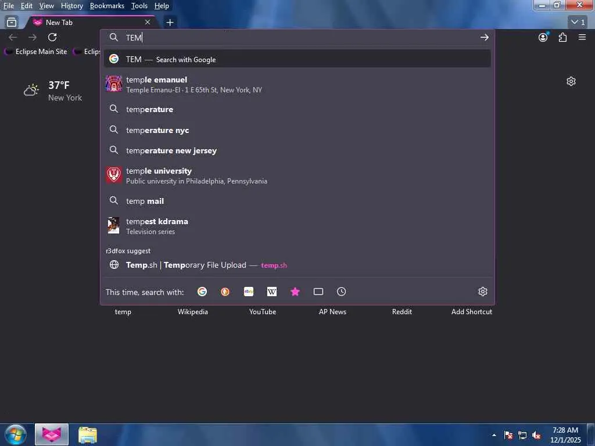Open the hamburger application menu

click(582, 37)
